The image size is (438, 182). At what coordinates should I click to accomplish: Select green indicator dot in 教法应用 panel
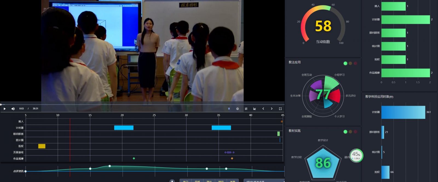345,63
